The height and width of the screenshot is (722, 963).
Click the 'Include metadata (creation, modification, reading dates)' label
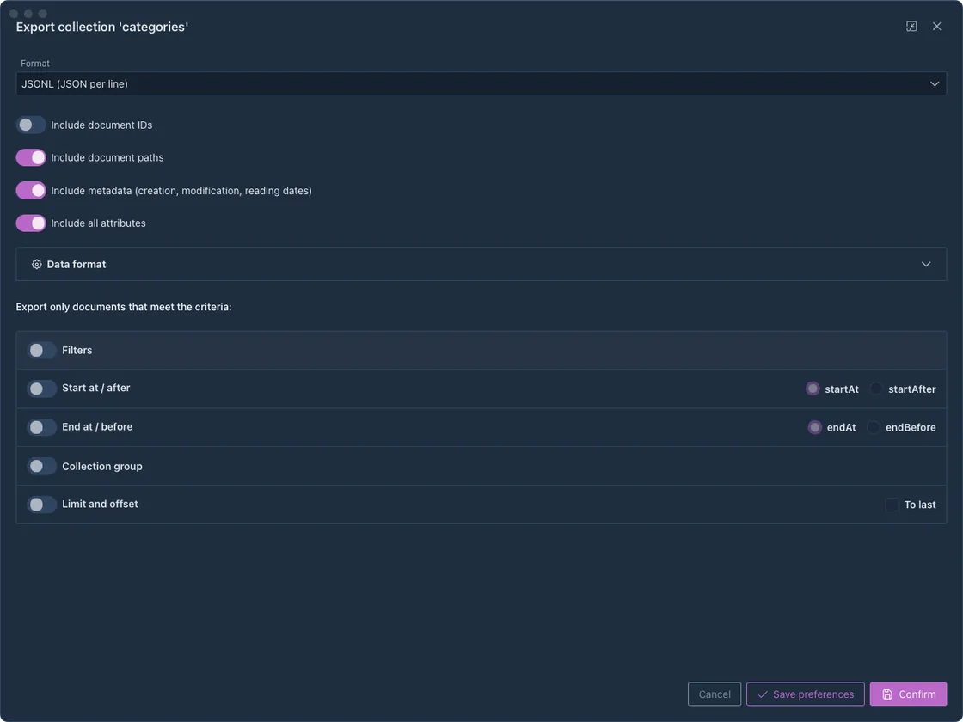[181, 190]
